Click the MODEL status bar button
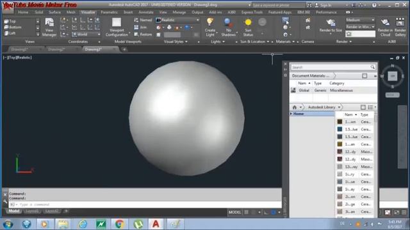This screenshot has width=410, height=230. 234,212
